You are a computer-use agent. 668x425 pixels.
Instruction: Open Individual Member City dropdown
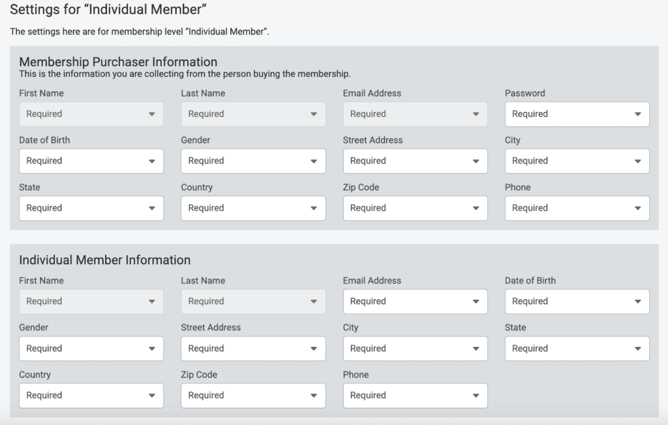[415, 348]
